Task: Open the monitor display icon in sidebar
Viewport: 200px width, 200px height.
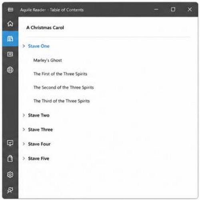Action: [x=10, y=143]
